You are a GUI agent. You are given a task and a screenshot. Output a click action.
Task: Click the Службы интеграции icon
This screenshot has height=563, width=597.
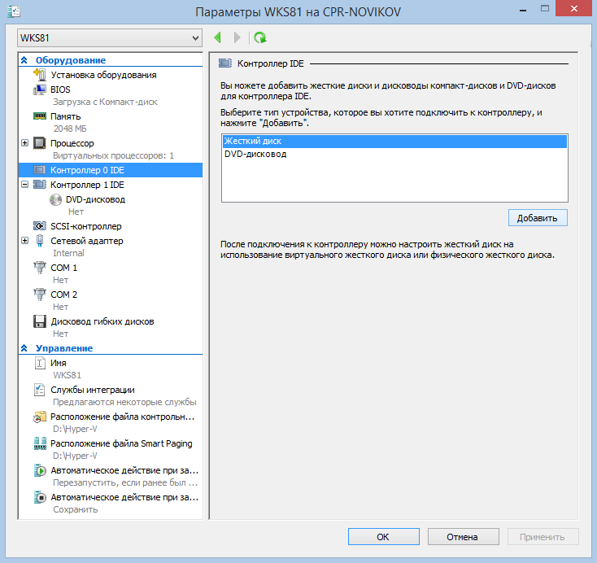(39, 390)
